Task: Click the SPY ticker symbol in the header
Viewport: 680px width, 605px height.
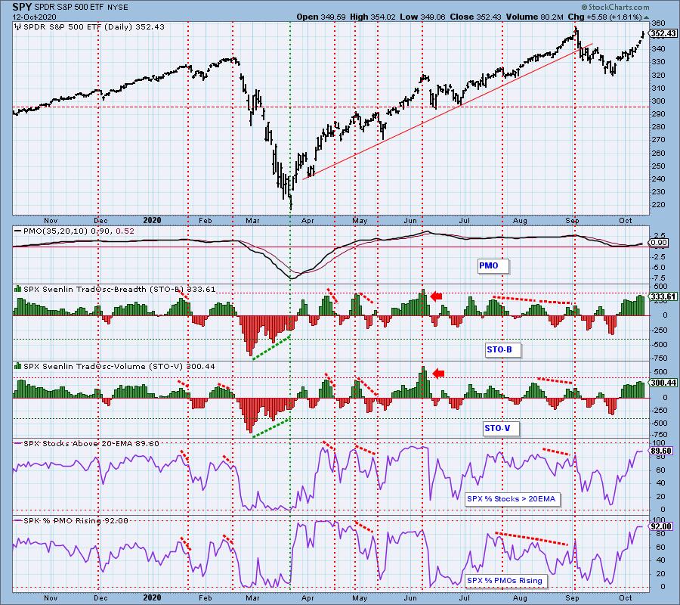Action: (x=23, y=7)
